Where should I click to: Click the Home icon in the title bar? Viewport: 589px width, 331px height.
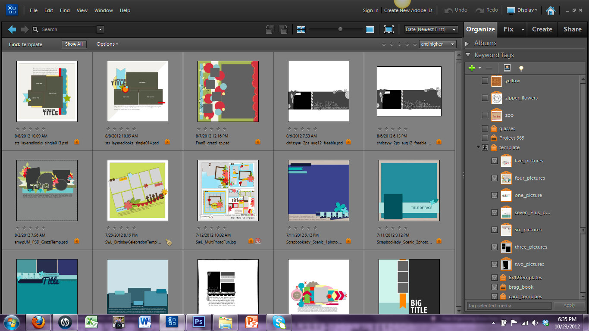(550, 10)
